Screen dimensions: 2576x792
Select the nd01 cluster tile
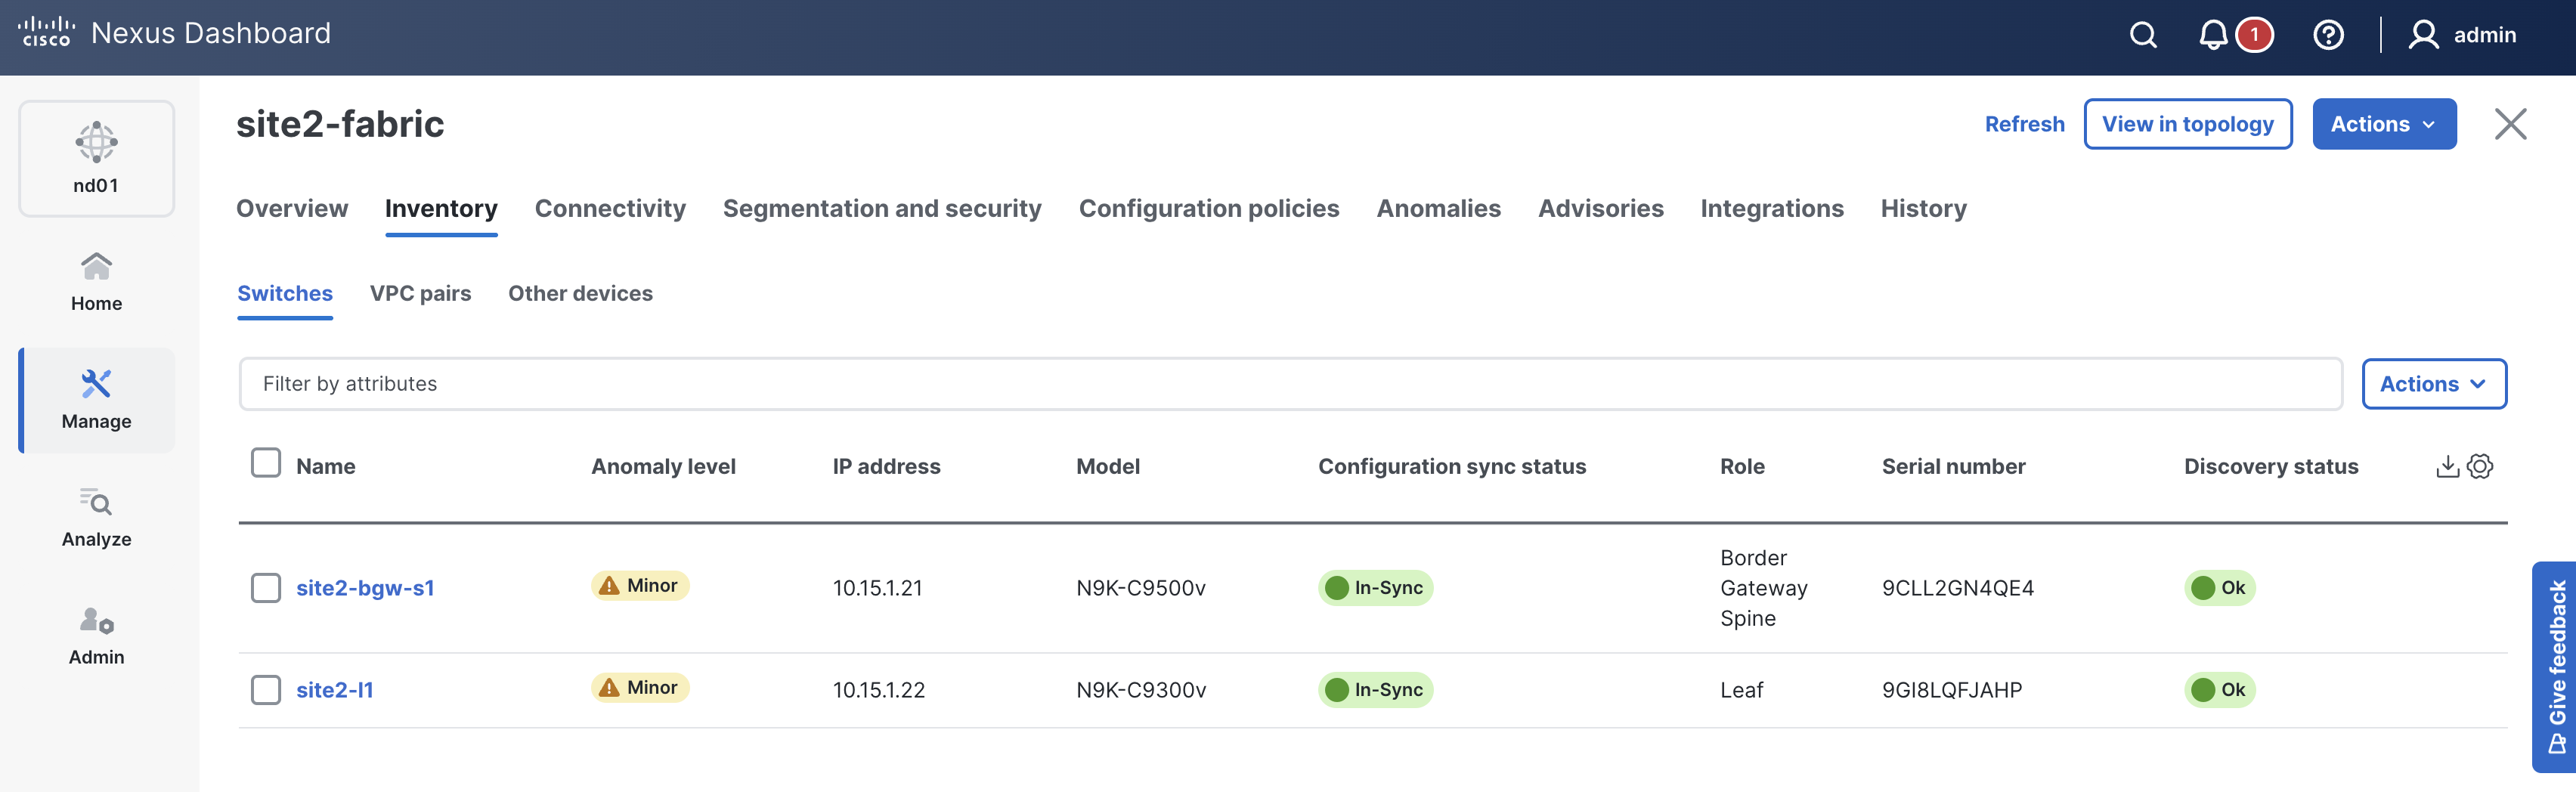click(96, 158)
